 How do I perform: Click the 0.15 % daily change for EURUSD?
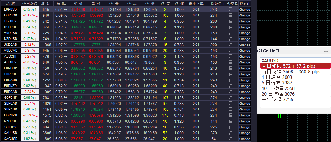[x=30, y=10]
